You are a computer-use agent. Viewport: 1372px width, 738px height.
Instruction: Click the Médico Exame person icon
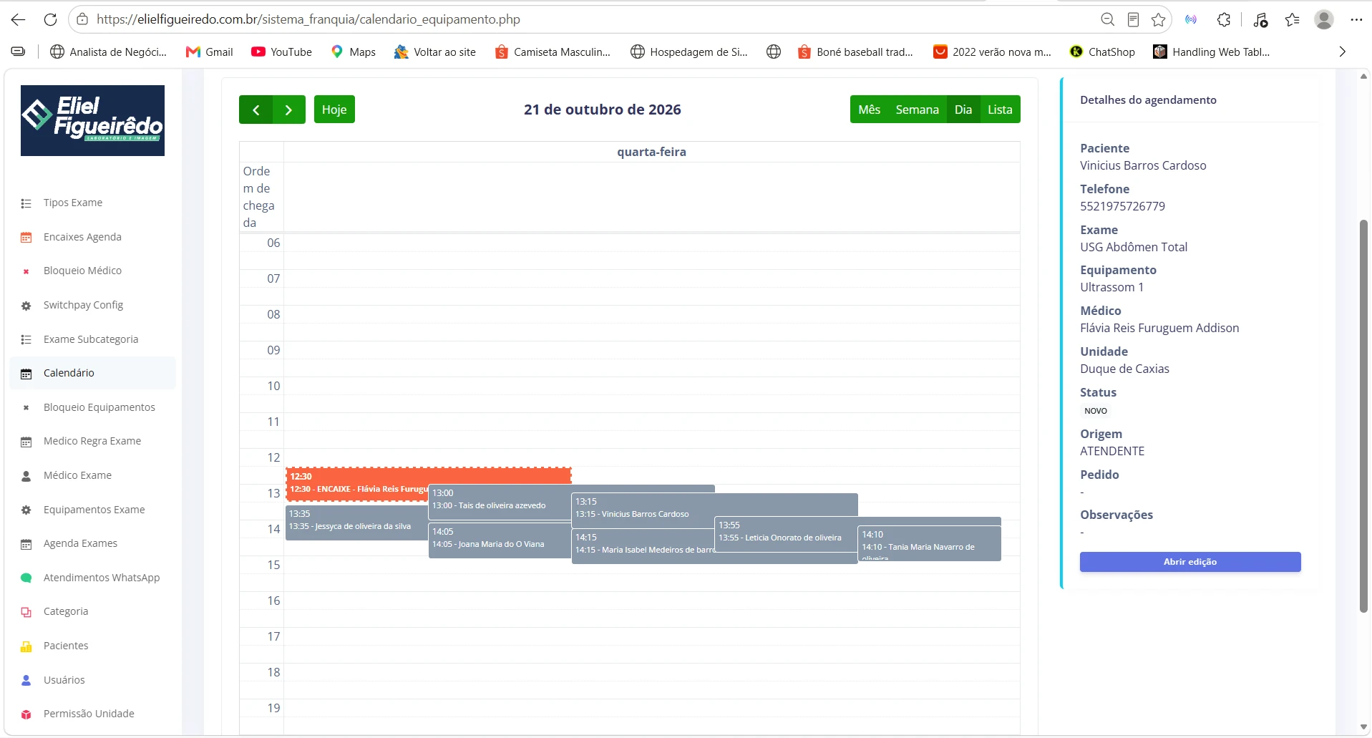pos(26,476)
